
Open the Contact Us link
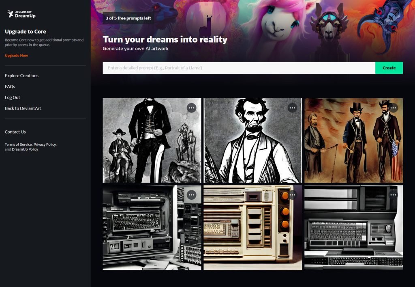[x=15, y=132]
